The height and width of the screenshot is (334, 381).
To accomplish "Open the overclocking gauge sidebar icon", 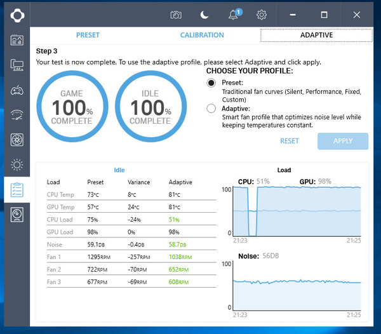I will click(x=17, y=115).
